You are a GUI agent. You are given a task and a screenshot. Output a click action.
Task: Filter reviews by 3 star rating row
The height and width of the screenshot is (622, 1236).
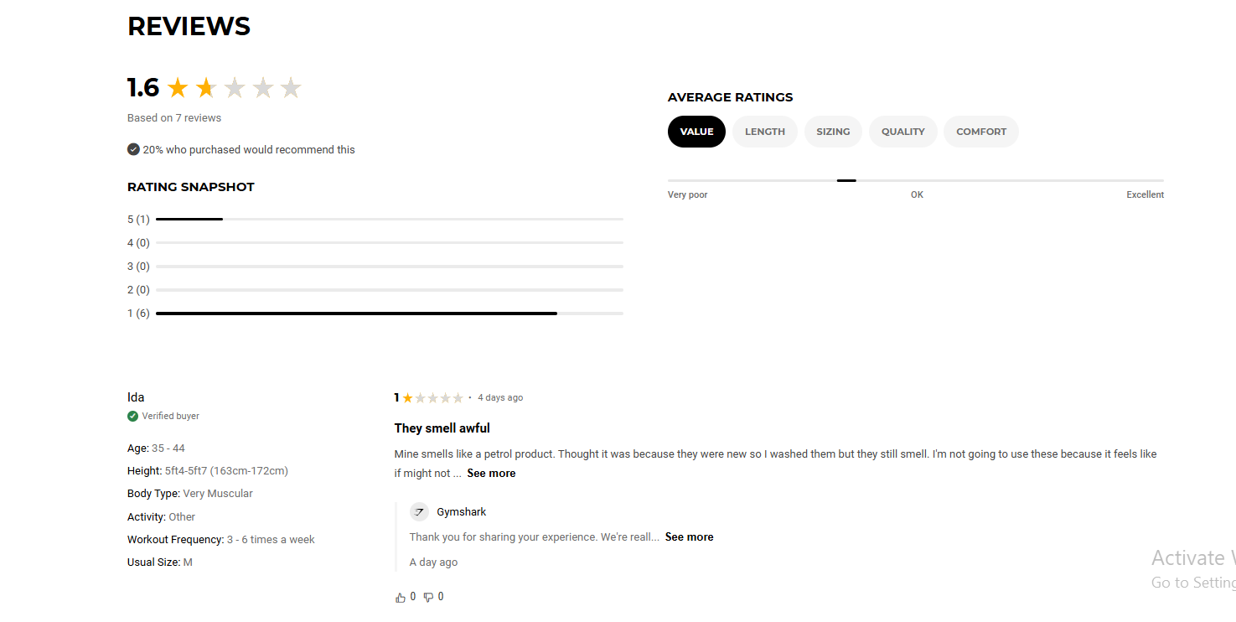[375, 267]
